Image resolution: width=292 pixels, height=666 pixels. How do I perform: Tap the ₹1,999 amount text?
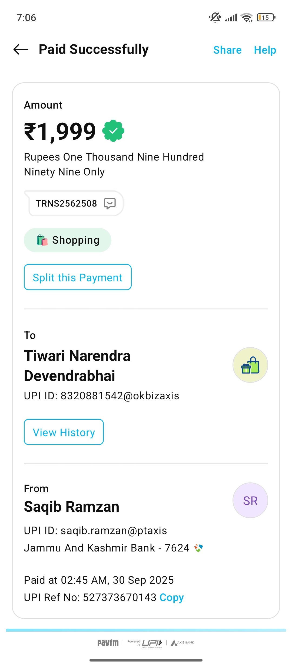pos(60,131)
